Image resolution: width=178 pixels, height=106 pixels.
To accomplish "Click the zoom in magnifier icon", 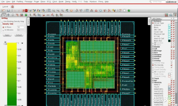I will (53, 11).
